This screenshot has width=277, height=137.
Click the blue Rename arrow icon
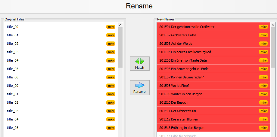(x=140, y=85)
